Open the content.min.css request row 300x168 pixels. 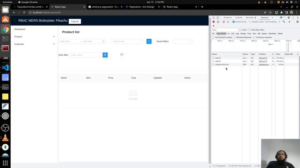(x=227, y=64)
